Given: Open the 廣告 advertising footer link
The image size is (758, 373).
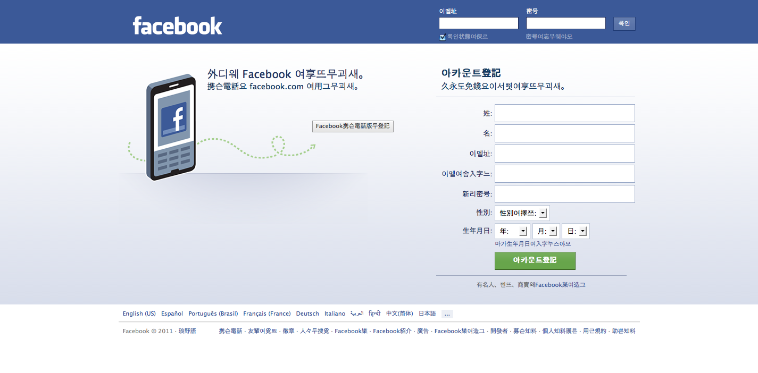Looking at the screenshot, I should pyautogui.click(x=423, y=331).
